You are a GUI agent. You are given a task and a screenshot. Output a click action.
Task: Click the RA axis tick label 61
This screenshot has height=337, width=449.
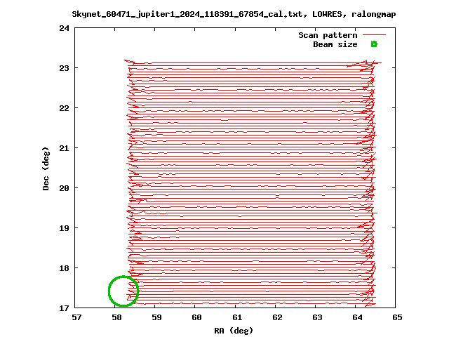click(x=237, y=317)
